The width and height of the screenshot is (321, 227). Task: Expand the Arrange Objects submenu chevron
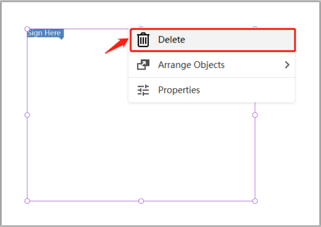[x=287, y=65]
